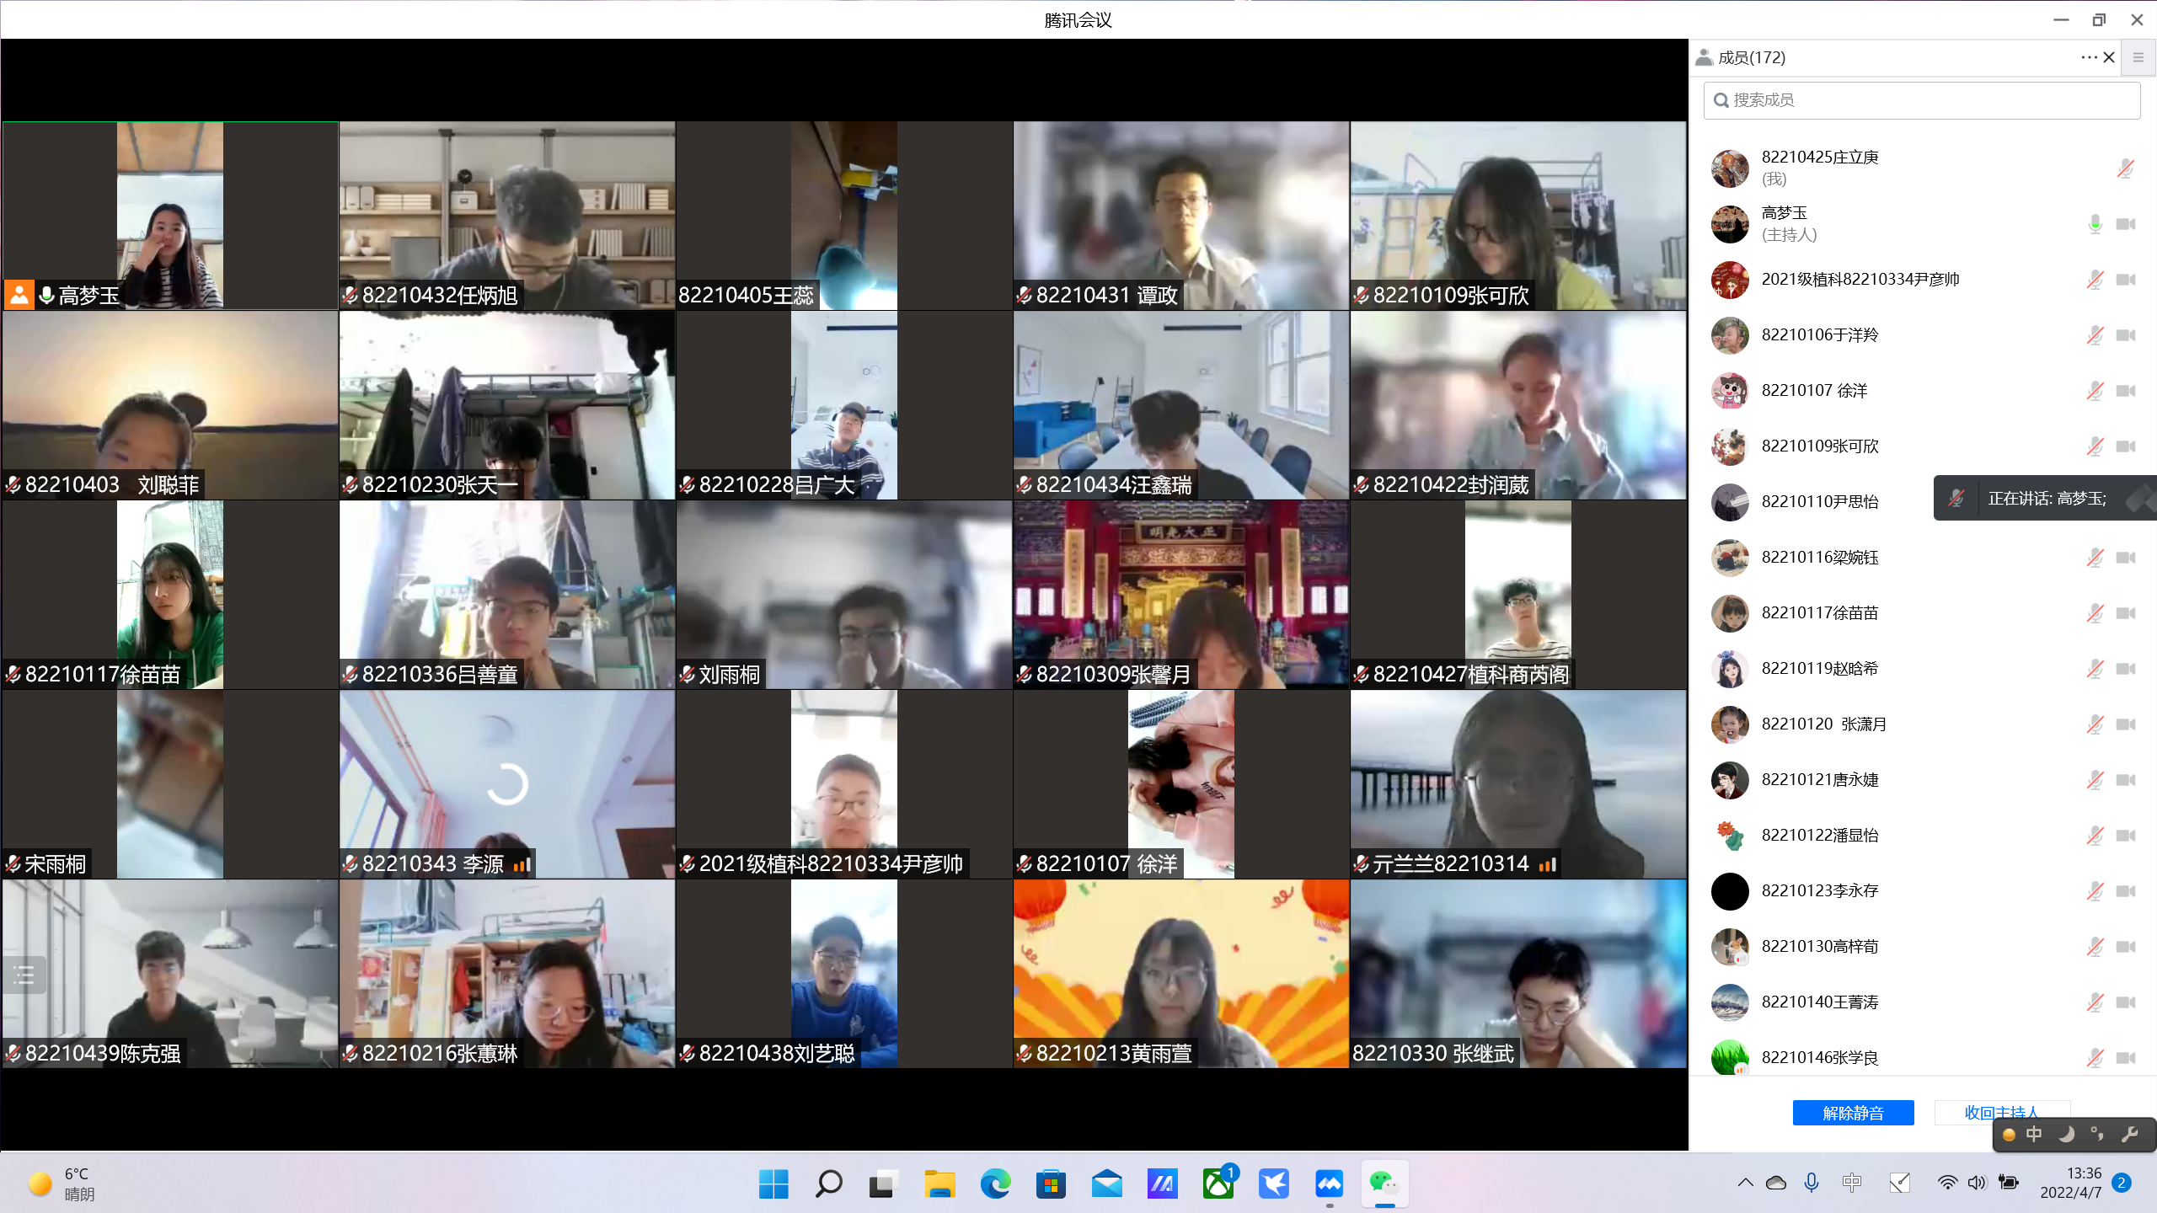This screenshot has height=1213, width=2157.
Task: Click the IME wrench settings icon
Action: pos(2130,1135)
